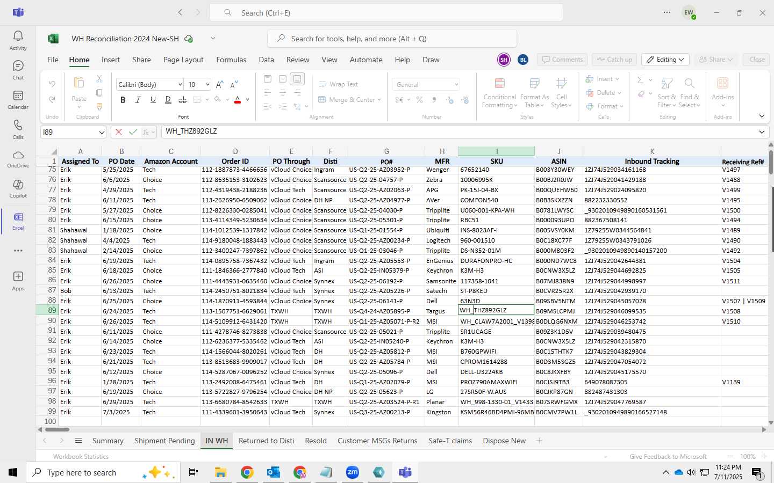Open the Conditional Formatting menu

point(499,93)
